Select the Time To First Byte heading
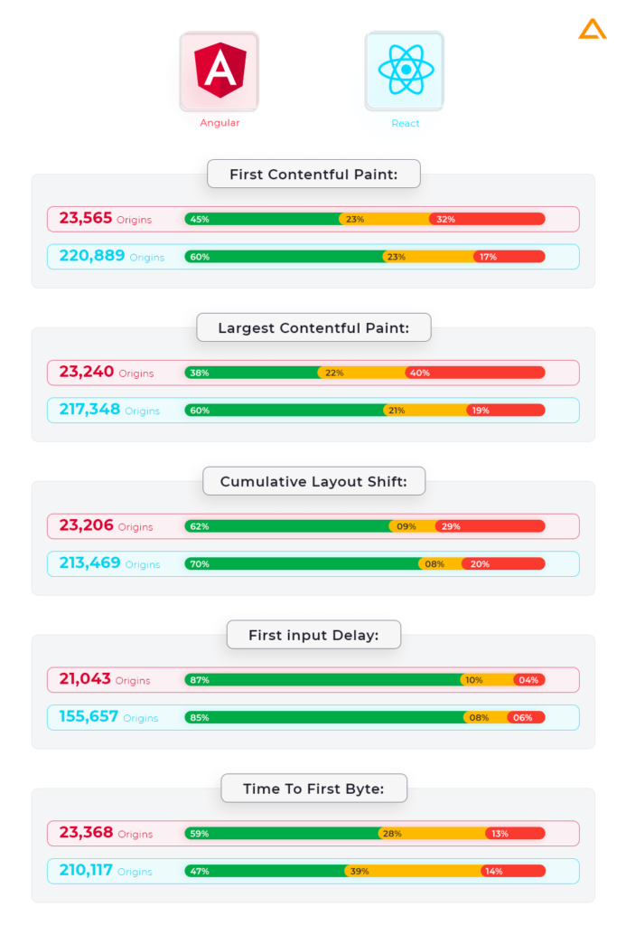The height and width of the screenshot is (926, 626). (x=313, y=789)
